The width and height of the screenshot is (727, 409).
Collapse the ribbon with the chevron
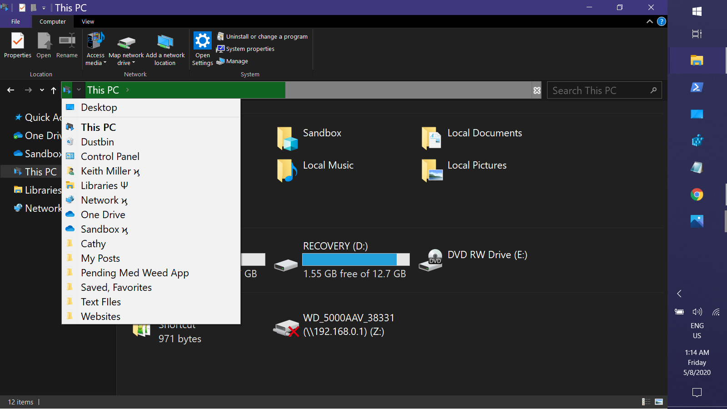[x=650, y=21]
